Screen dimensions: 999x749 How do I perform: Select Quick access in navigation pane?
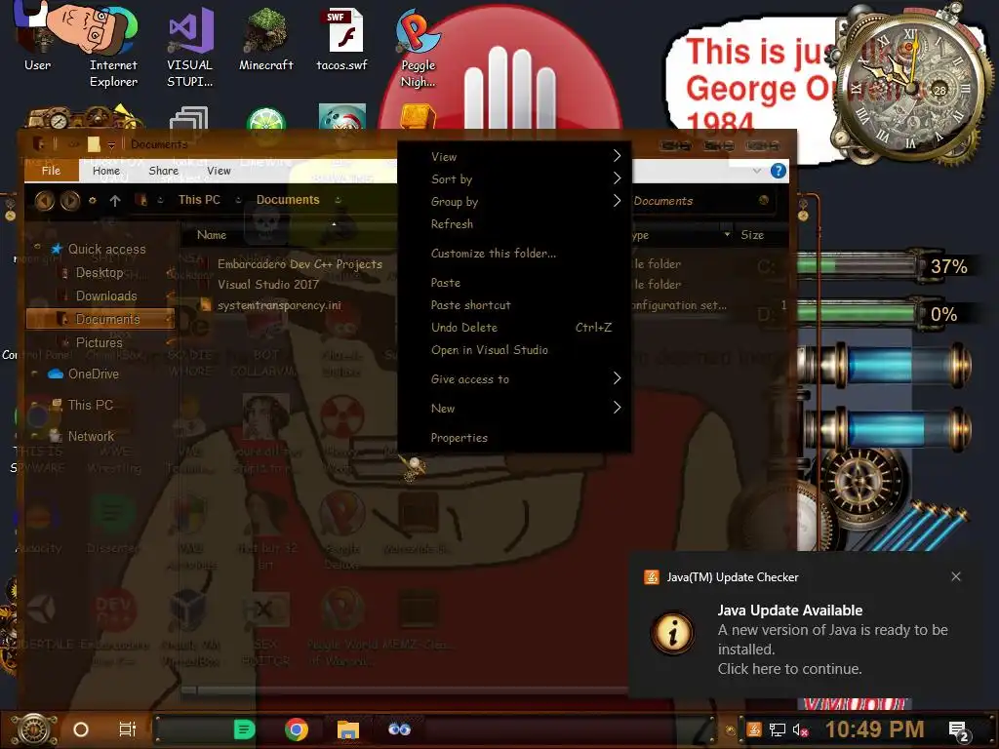[x=106, y=249]
